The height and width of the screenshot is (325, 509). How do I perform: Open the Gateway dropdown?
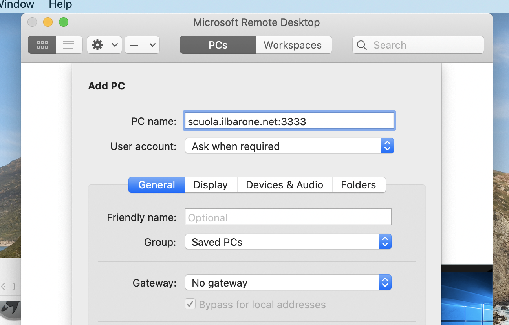[x=288, y=283]
